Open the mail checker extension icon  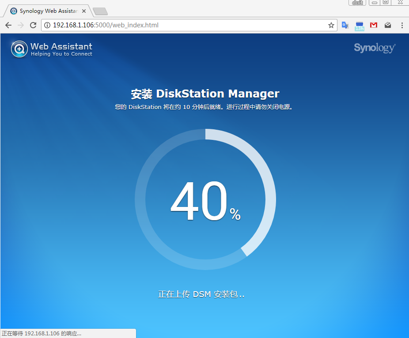388,25
